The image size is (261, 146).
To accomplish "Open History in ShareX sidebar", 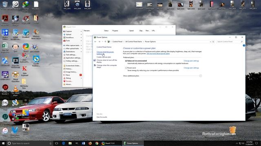I will [73, 69].
